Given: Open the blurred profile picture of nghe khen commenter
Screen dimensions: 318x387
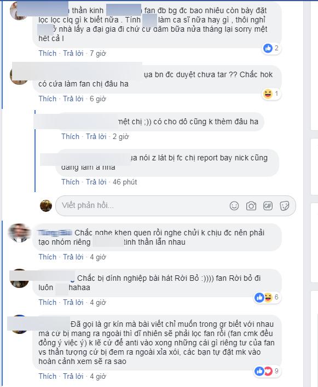Looking at the screenshot, I should point(19,233).
